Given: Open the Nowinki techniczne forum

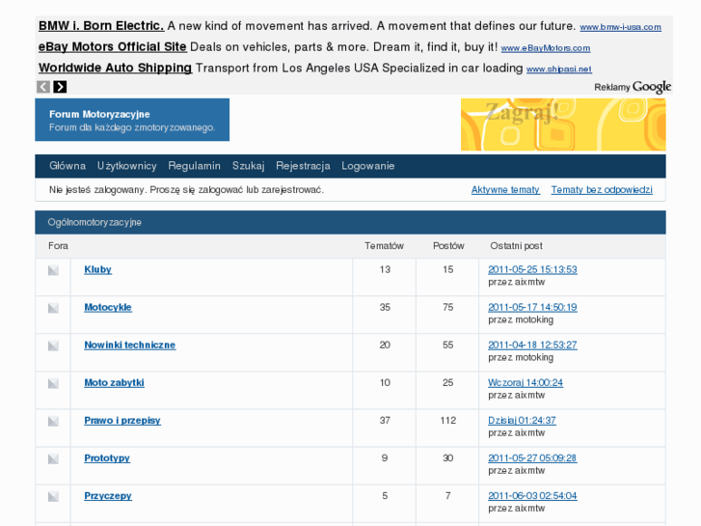Looking at the screenshot, I should click(129, 345).
